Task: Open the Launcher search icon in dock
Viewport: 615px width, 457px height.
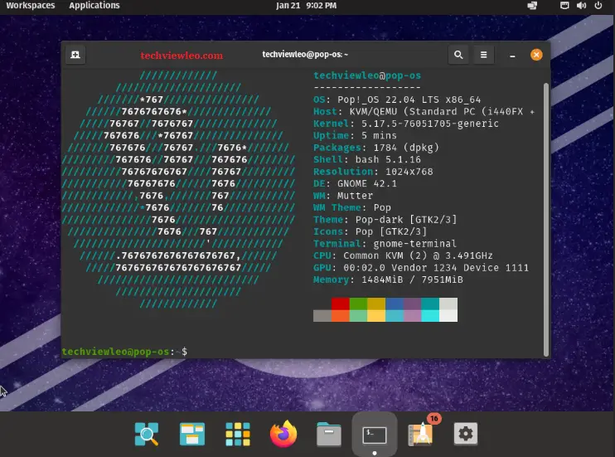Action: click(x=147, y=434)
